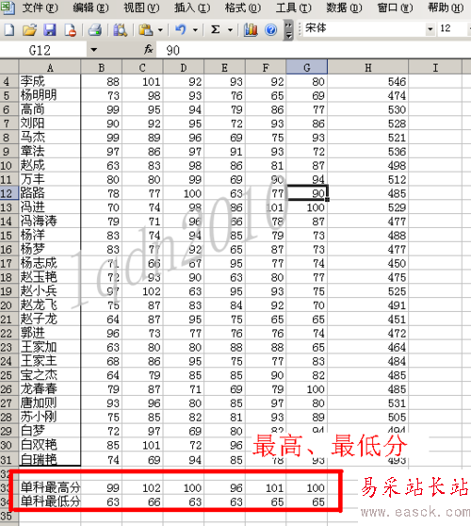Image resolution: width=471 pixels, height=526 pixels.
Task: Select column G header
Action: pos(307,68)
